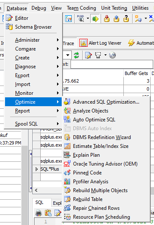Open DBMS Redefinition Wizard

(106, 137)
